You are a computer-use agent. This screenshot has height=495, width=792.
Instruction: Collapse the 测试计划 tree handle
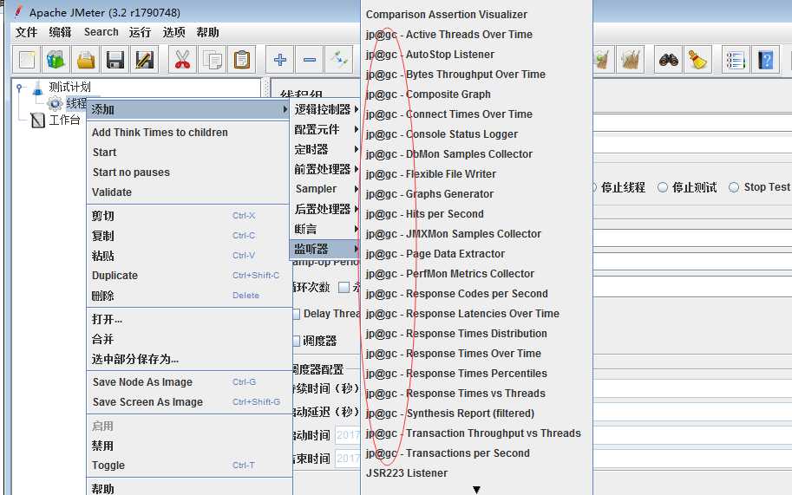click(x=19, y=88)
